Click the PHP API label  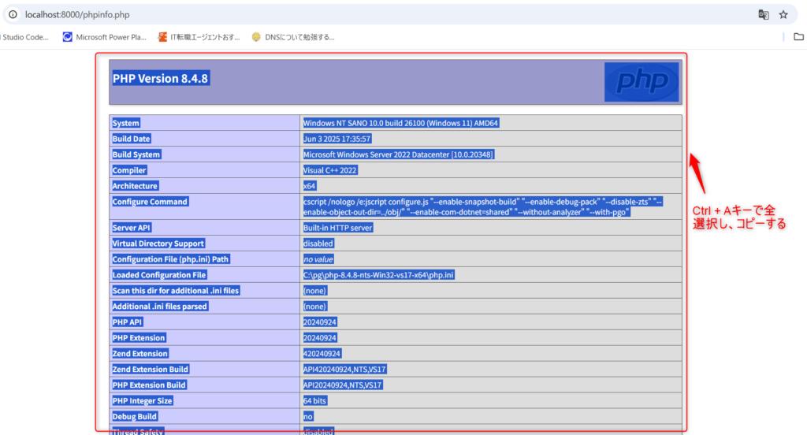(127, 322)
